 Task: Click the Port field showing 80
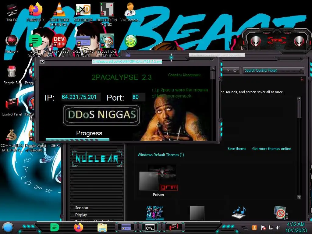[139, 97]
